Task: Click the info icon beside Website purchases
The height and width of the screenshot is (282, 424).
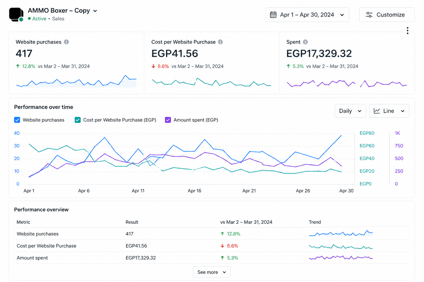Action: [66, 42]
